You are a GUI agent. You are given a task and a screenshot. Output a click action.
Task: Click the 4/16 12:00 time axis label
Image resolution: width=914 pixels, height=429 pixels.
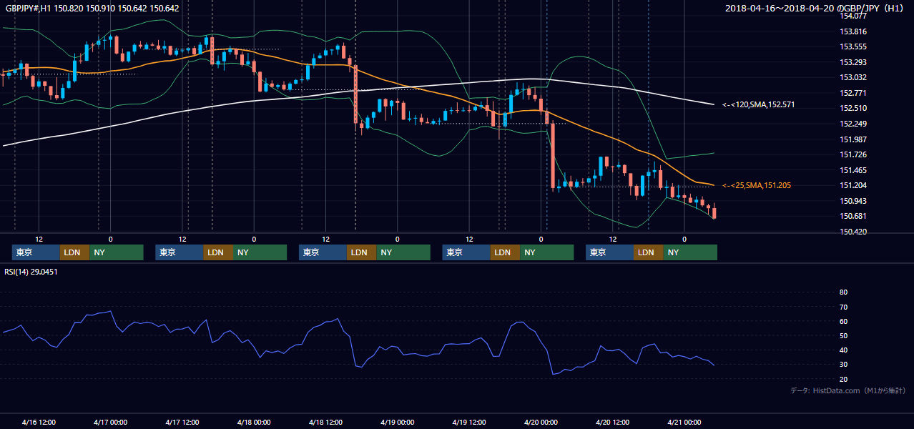39,422
